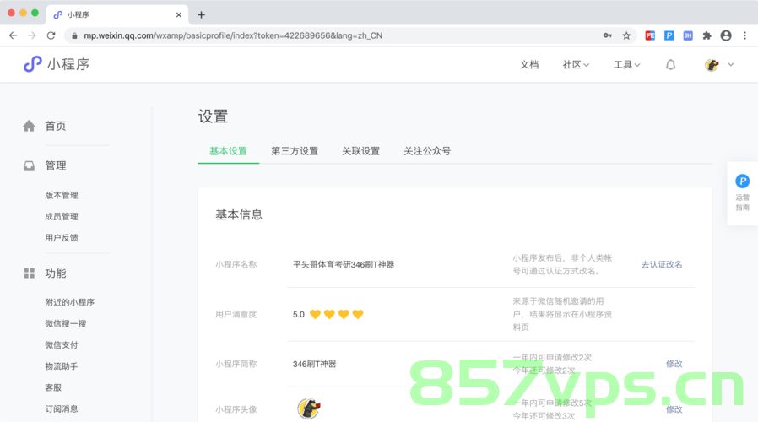This screenshot has height=422, width=758.
Task: Click the JH extension icon
Action: click(x=688, y=35)
